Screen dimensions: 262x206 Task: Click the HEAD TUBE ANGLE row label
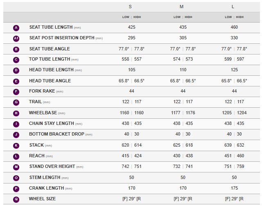50,81
